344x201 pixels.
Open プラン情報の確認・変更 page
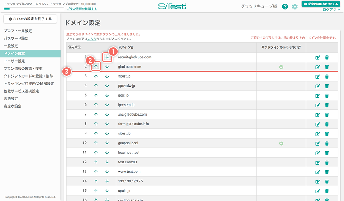tap(23, 69)
